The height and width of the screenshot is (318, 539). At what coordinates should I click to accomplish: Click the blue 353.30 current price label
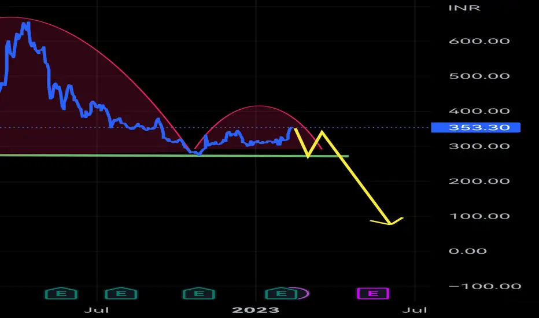click(x=476, y=128)
